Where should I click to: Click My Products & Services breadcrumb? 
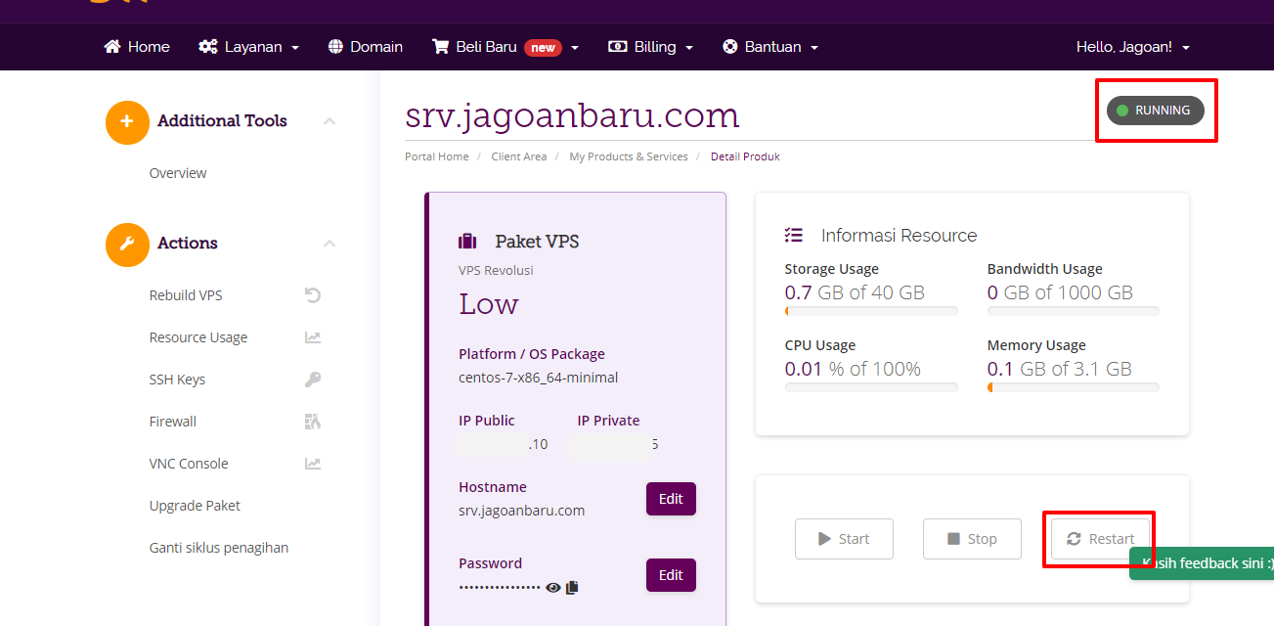click(629, 156)
